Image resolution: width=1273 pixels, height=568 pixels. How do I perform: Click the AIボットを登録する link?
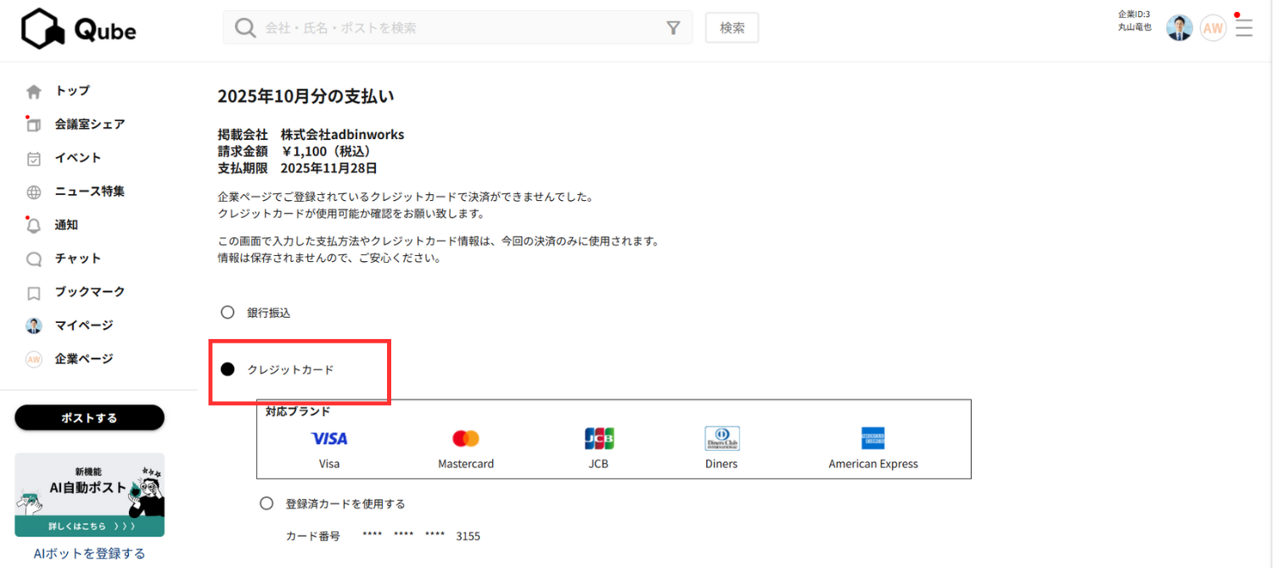point(89,554)
